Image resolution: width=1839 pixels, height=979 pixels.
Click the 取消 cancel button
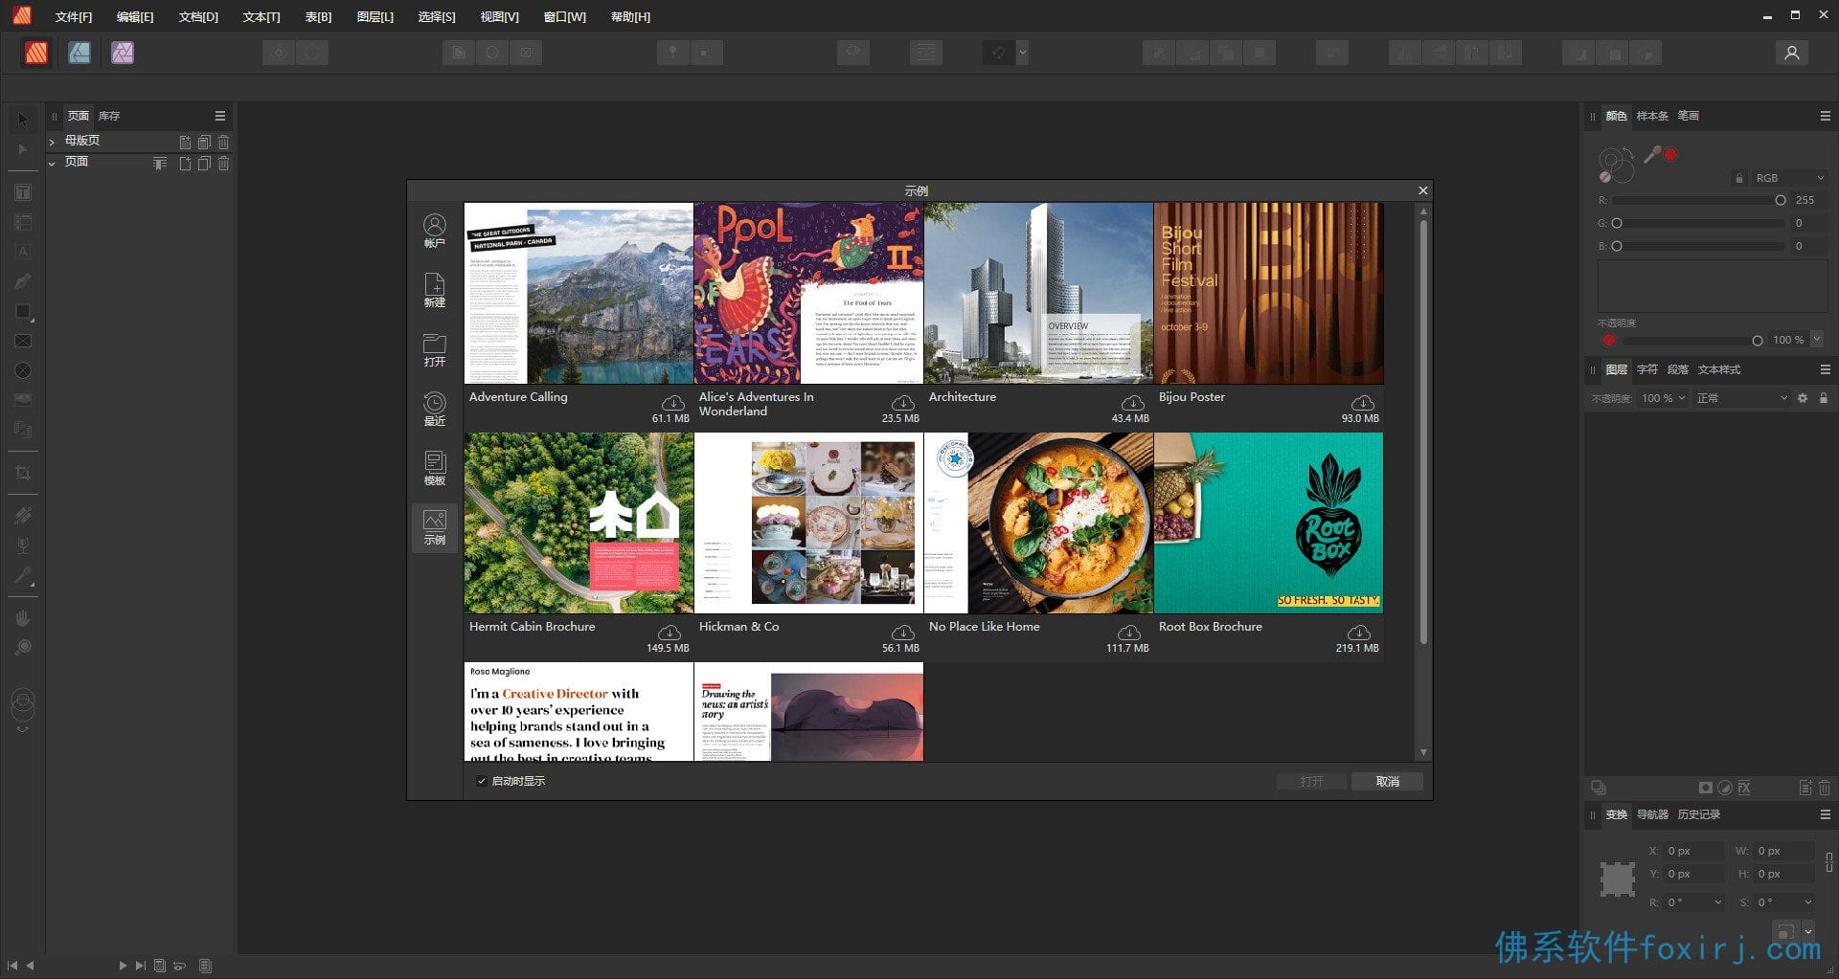tap(1387, 782)
